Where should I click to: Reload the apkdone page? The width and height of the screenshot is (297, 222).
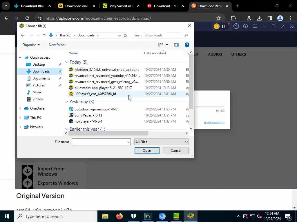(27, 18)
